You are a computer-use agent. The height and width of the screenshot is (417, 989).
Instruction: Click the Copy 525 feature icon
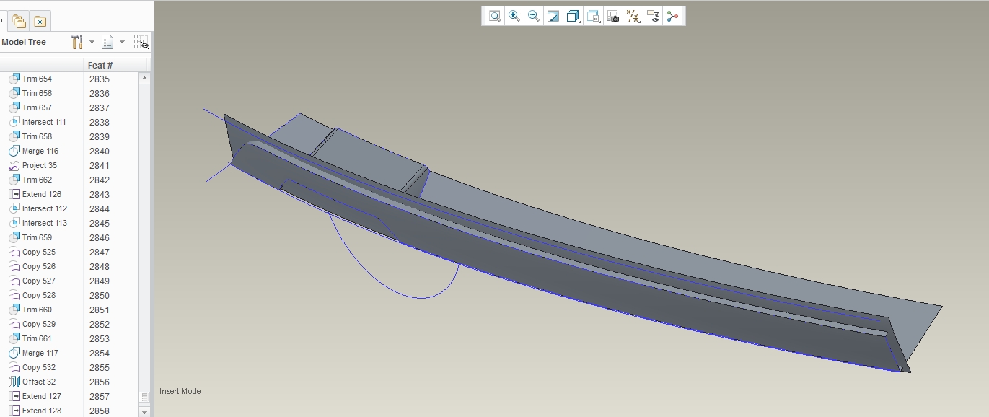tap(14, 252)
